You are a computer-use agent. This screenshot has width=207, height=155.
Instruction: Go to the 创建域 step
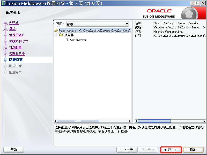coord(14,23)
